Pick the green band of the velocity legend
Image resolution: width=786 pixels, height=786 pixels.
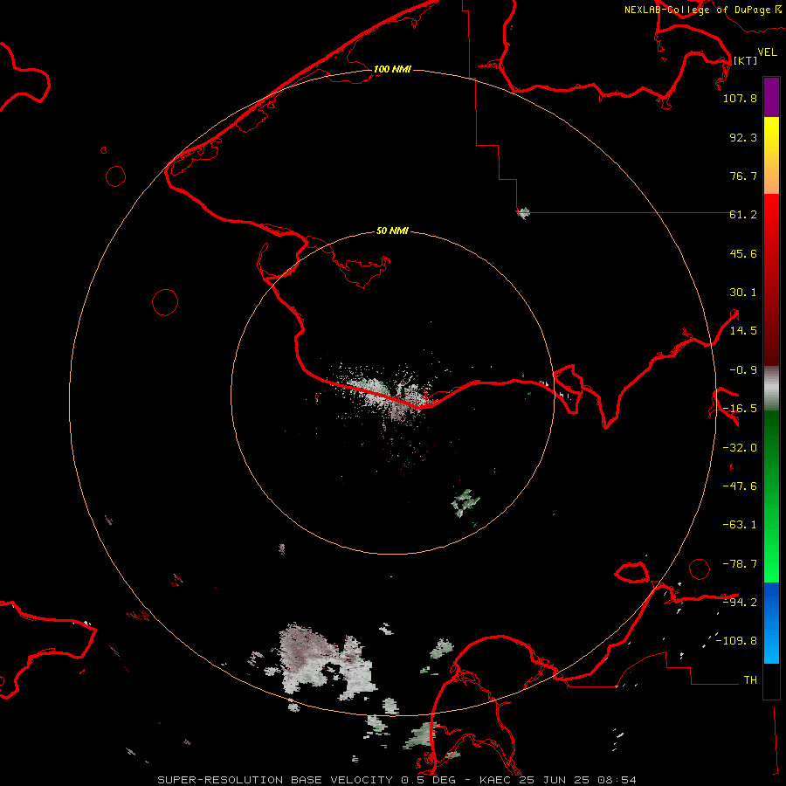771,496
